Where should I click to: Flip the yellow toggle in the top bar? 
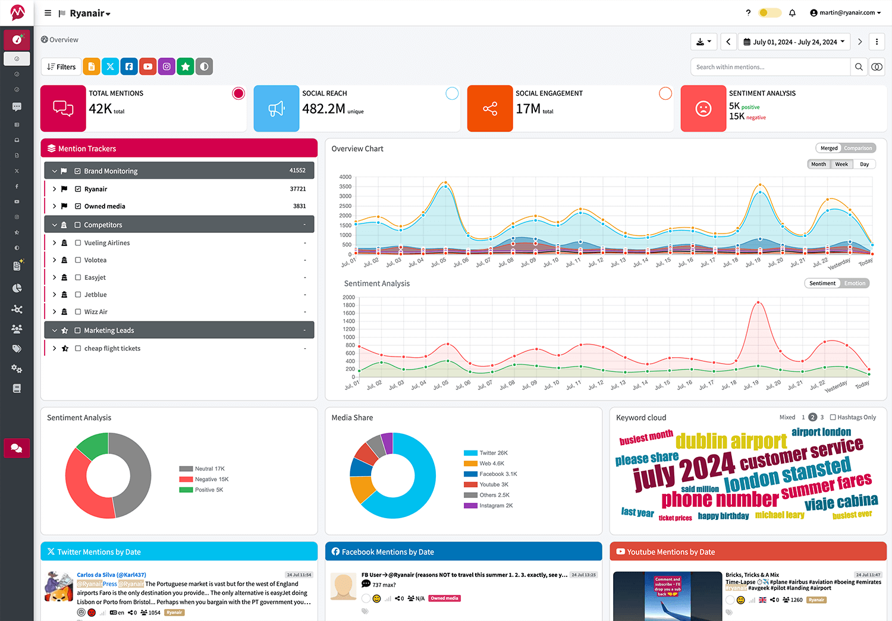tap(769, 12)
